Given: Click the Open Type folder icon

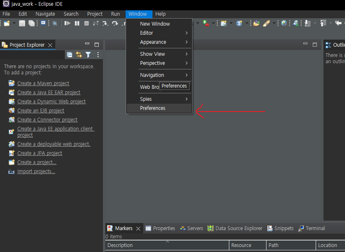Looking at the screenshot, I should point(256,23).
